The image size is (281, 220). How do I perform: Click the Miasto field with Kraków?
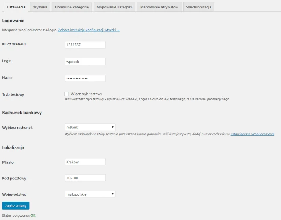point(85,162)
